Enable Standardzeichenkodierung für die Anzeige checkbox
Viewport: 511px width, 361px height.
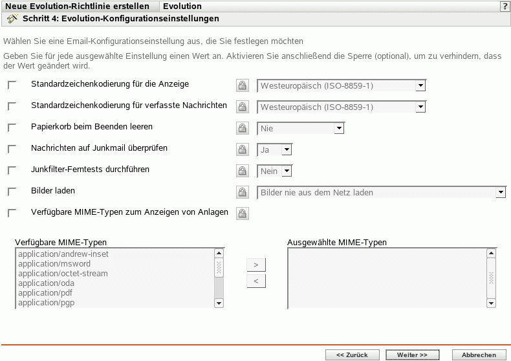pos(12,85)
